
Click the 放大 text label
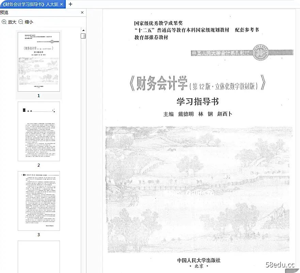tap(12, 22)
